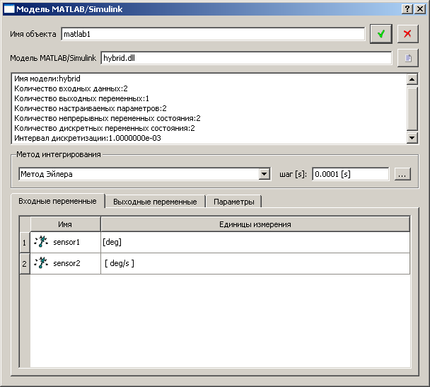Click the model info scrollbar thumb

pos(412,108)
